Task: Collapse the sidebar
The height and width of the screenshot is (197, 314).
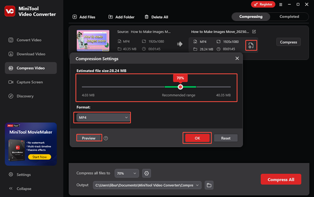Action: [x=20, y=188]
